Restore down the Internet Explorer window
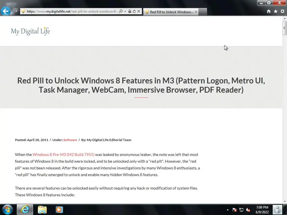The height and width of the screenshot is (215, 287). click(269, 3)
